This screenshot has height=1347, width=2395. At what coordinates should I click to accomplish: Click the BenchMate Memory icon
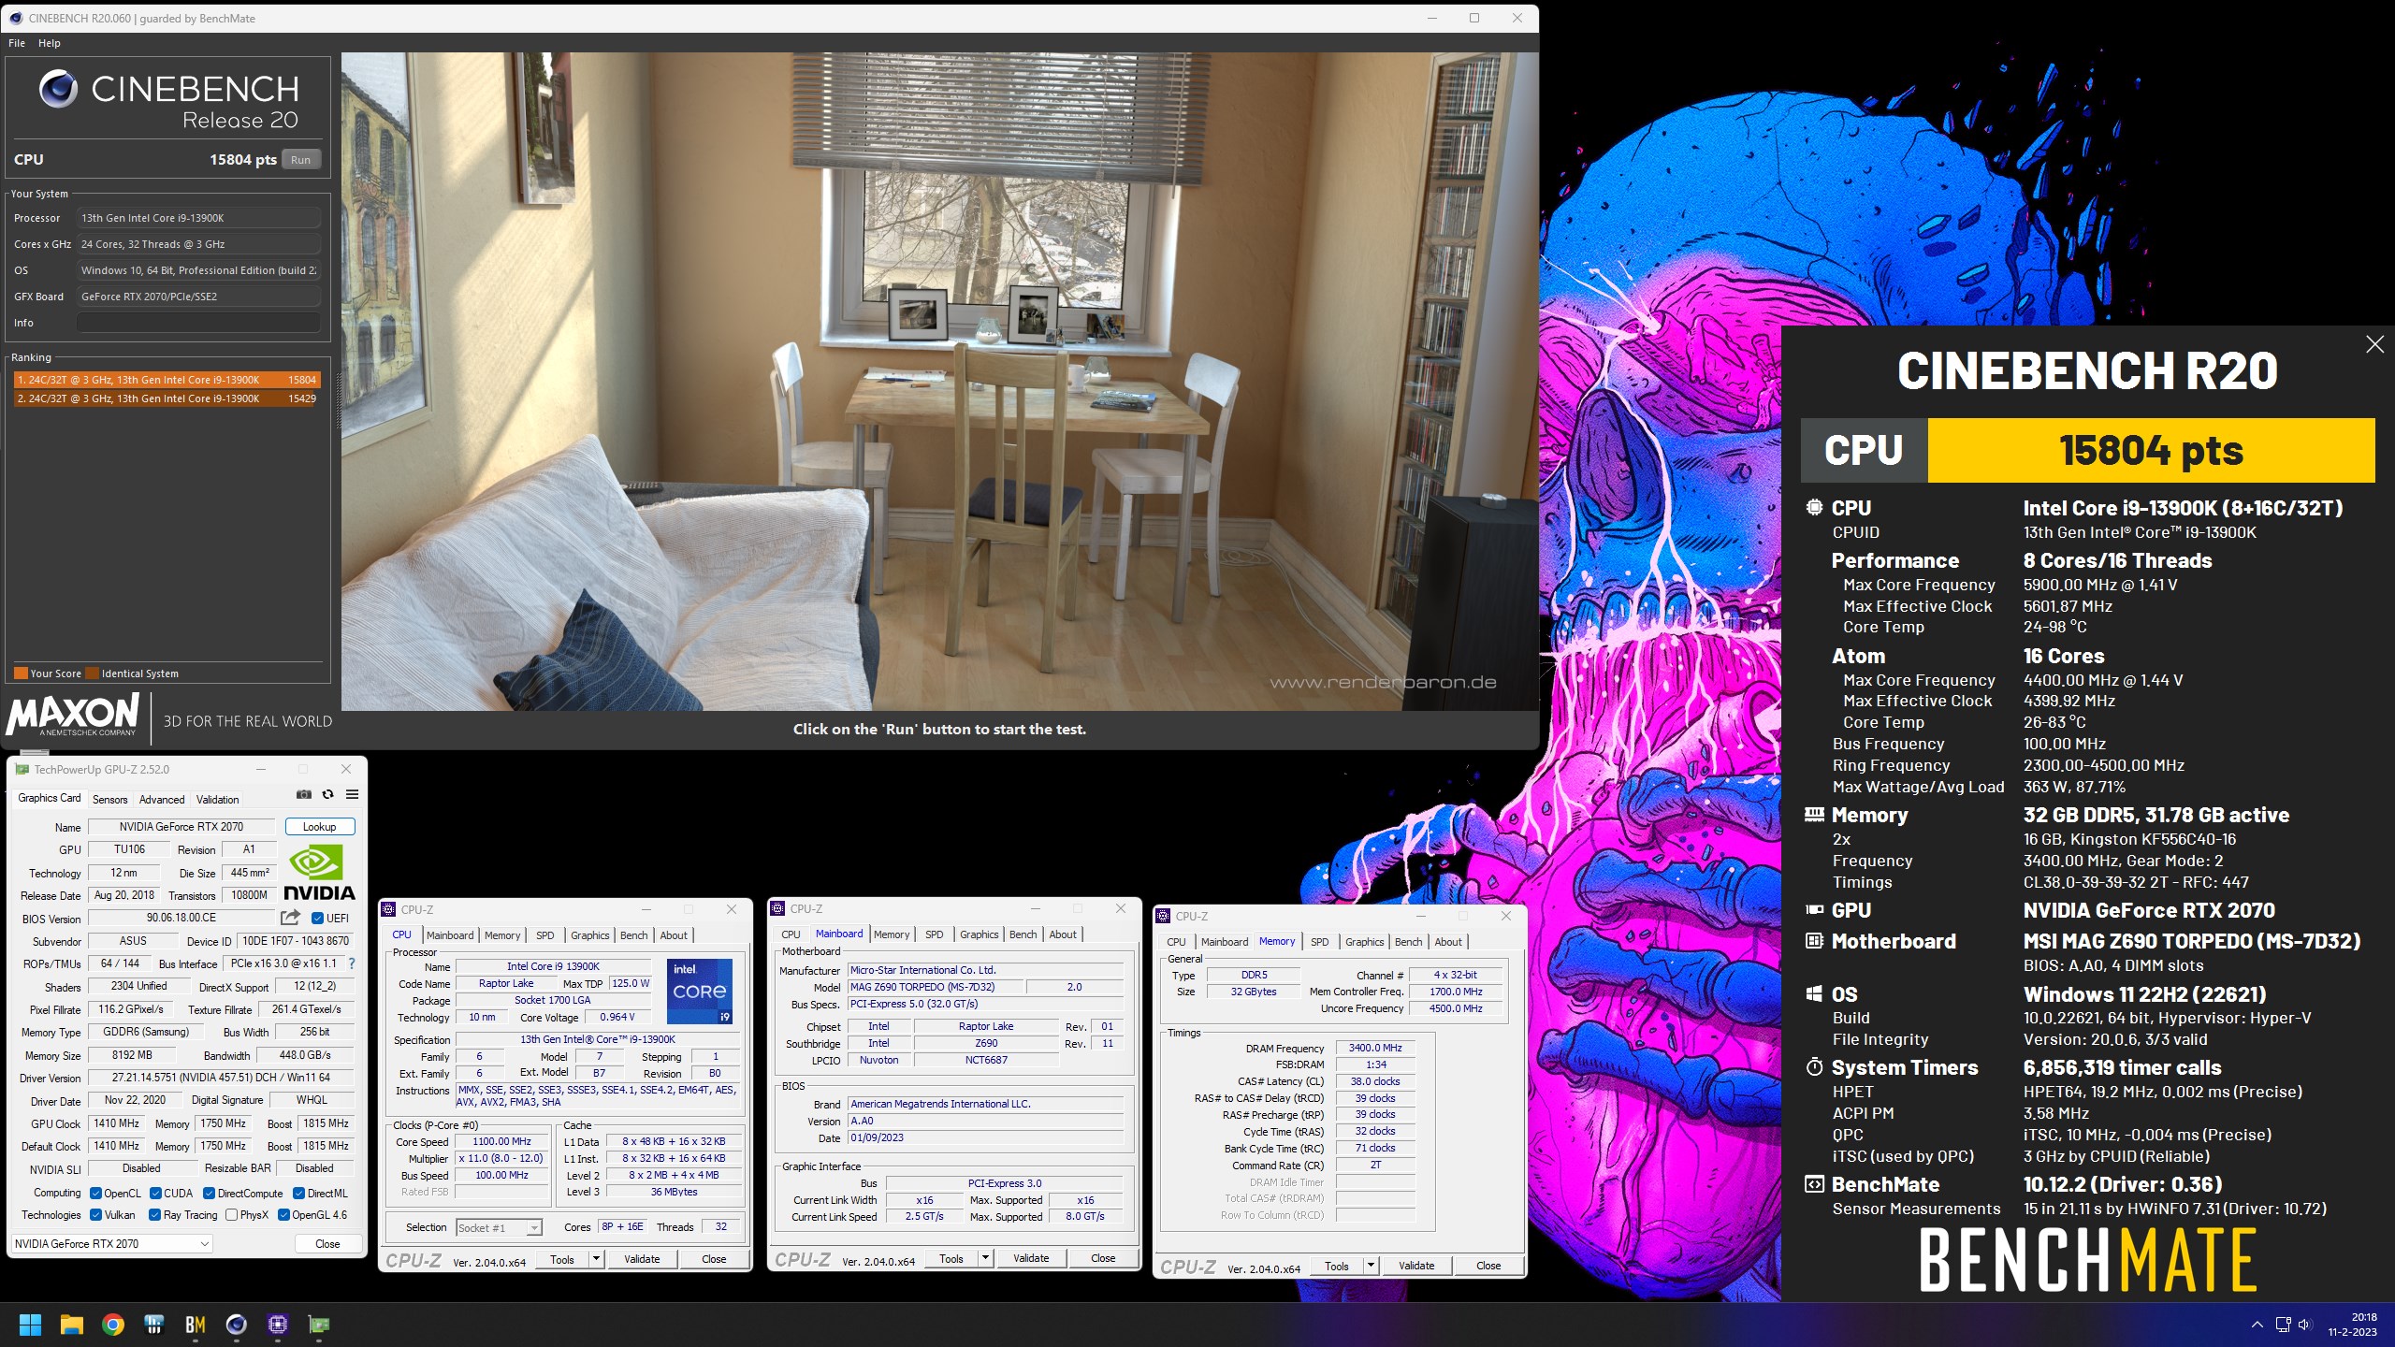point(1814,815)
